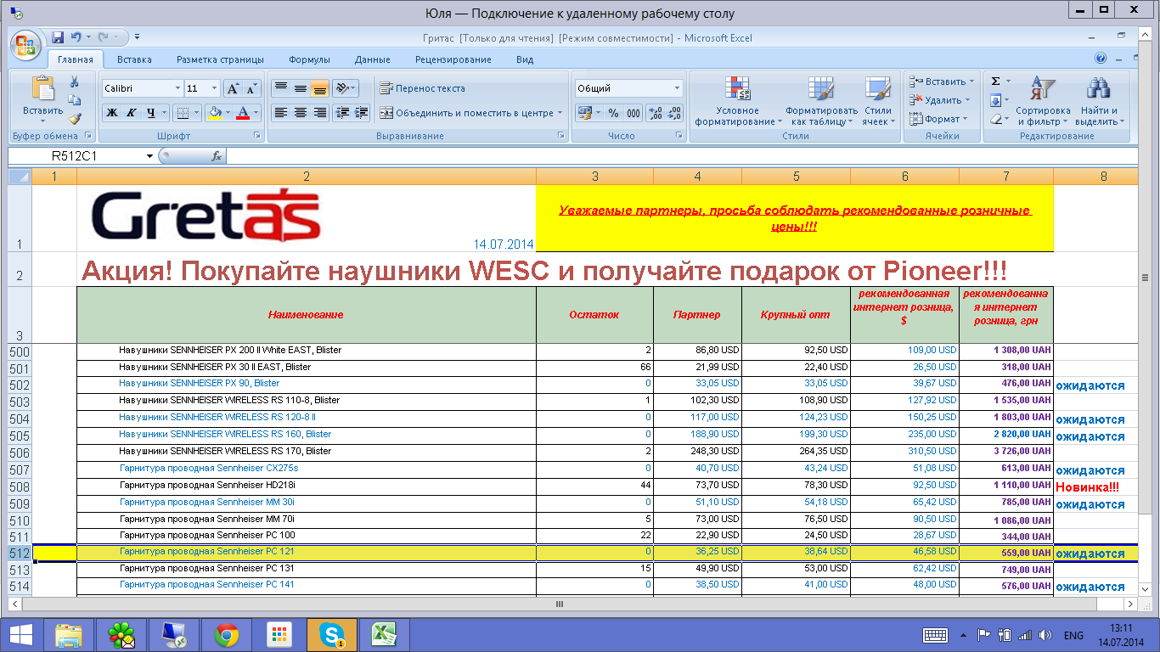Click the Cut scissors icon
This screenshot has height=652, width=1160.
tap(75, 81)
